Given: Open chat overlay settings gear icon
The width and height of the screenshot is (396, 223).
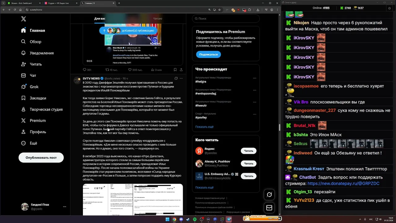Looking at the screenshot, I should pos(390,8).
